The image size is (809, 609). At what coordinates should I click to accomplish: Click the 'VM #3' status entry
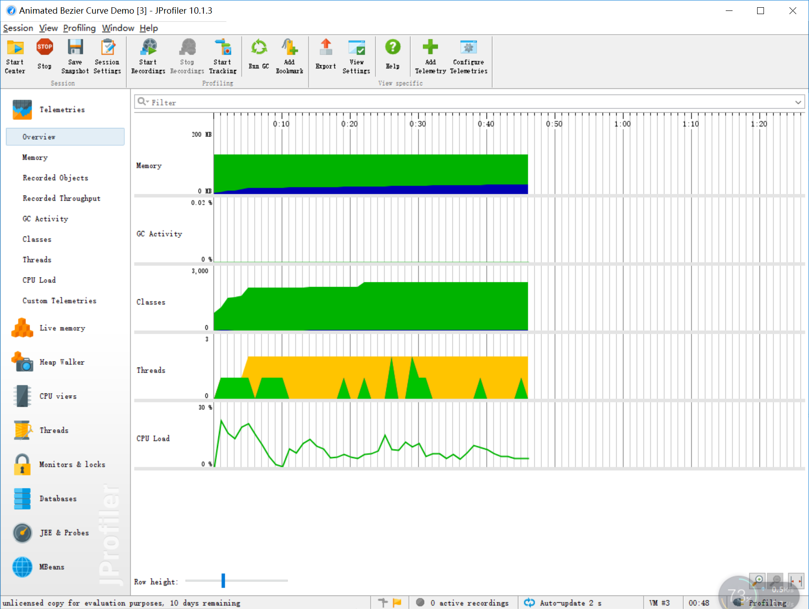tap(659, 603)
